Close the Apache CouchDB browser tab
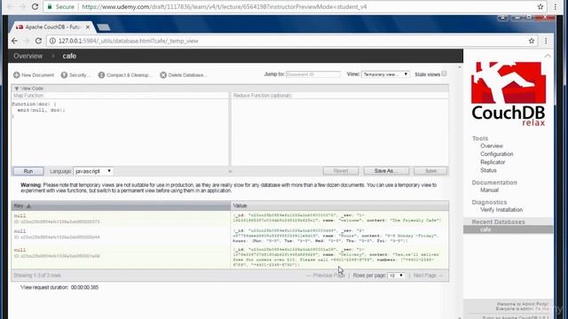This screenshot has width=568, height=319. tap(88, 27)
